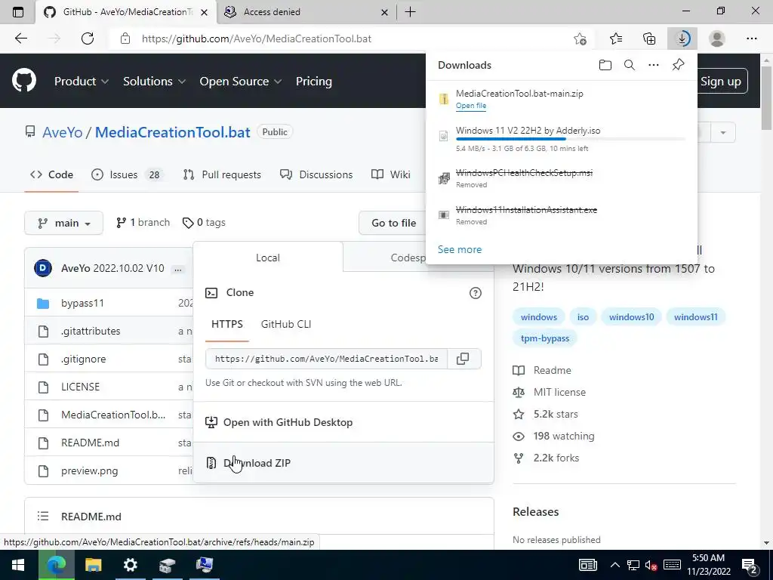Click the Edge downloads toolbar button

click(682, 39)
